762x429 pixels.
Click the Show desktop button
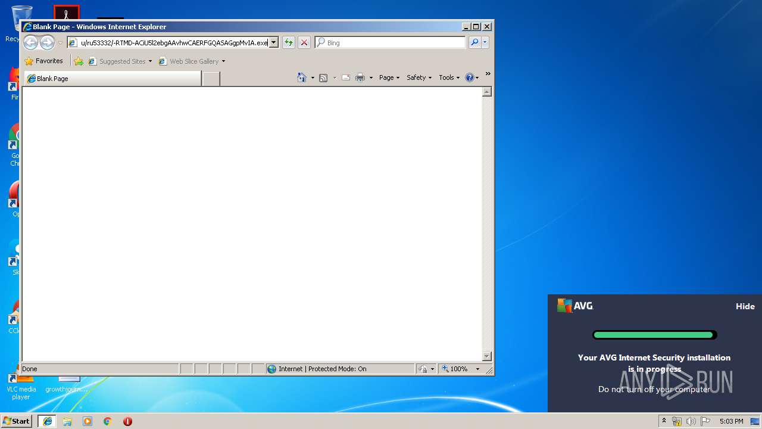pyautogui.click(x=755, y=421)
